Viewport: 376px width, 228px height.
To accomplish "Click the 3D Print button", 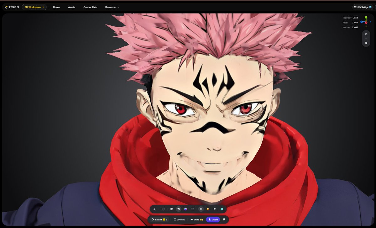I will (179, 220).
